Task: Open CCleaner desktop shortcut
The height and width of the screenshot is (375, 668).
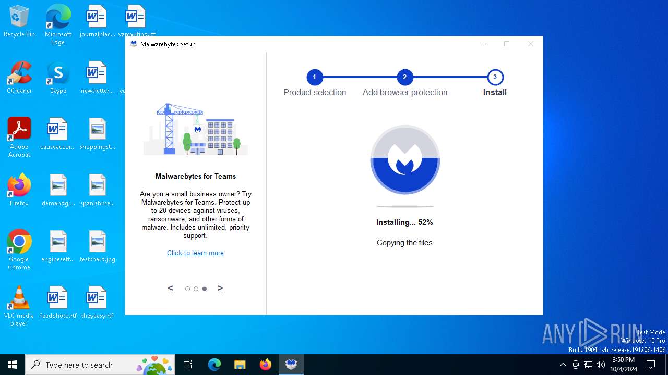Action: tap(19, 78)
